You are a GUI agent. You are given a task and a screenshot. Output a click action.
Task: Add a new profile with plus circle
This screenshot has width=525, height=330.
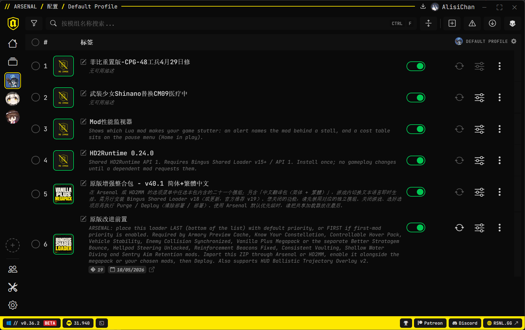pos(13,245)
